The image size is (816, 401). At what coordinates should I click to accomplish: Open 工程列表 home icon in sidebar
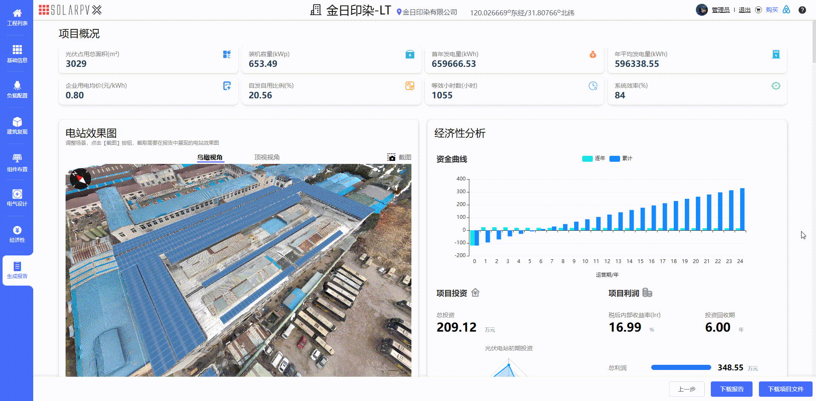[x=17, y=14]
